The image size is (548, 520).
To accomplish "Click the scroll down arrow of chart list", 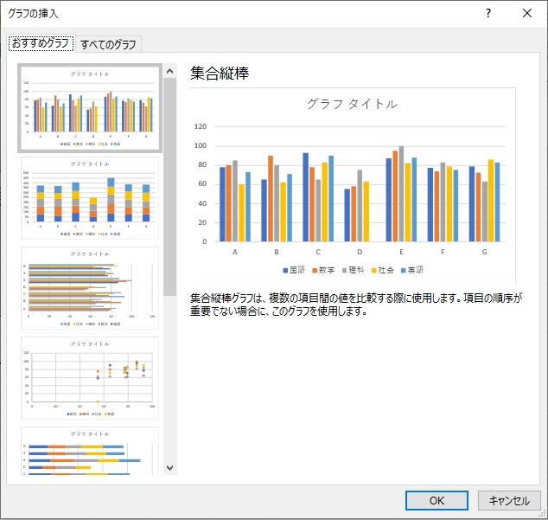I will click(169, 467).
